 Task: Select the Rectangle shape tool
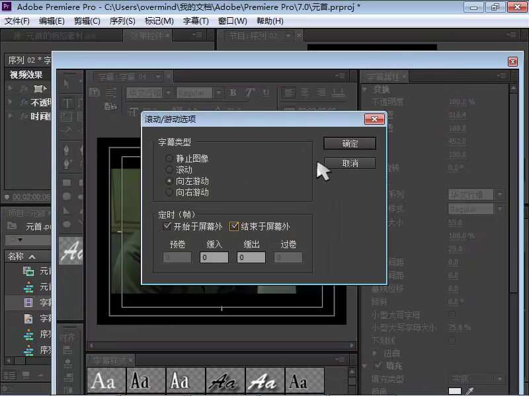point(67,183)
